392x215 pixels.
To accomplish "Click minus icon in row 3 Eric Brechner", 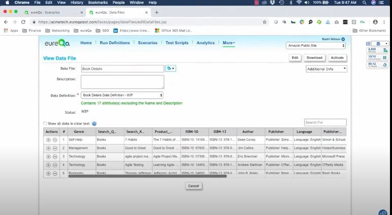I will pos(55,157).
